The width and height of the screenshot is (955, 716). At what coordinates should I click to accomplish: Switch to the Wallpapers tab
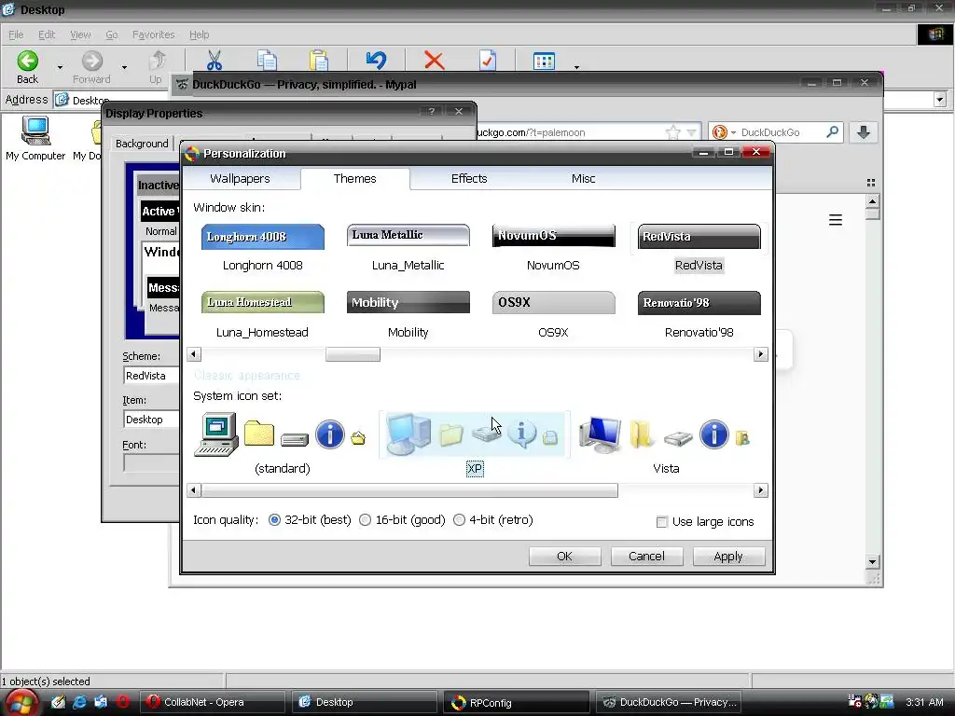coord(240,178)
